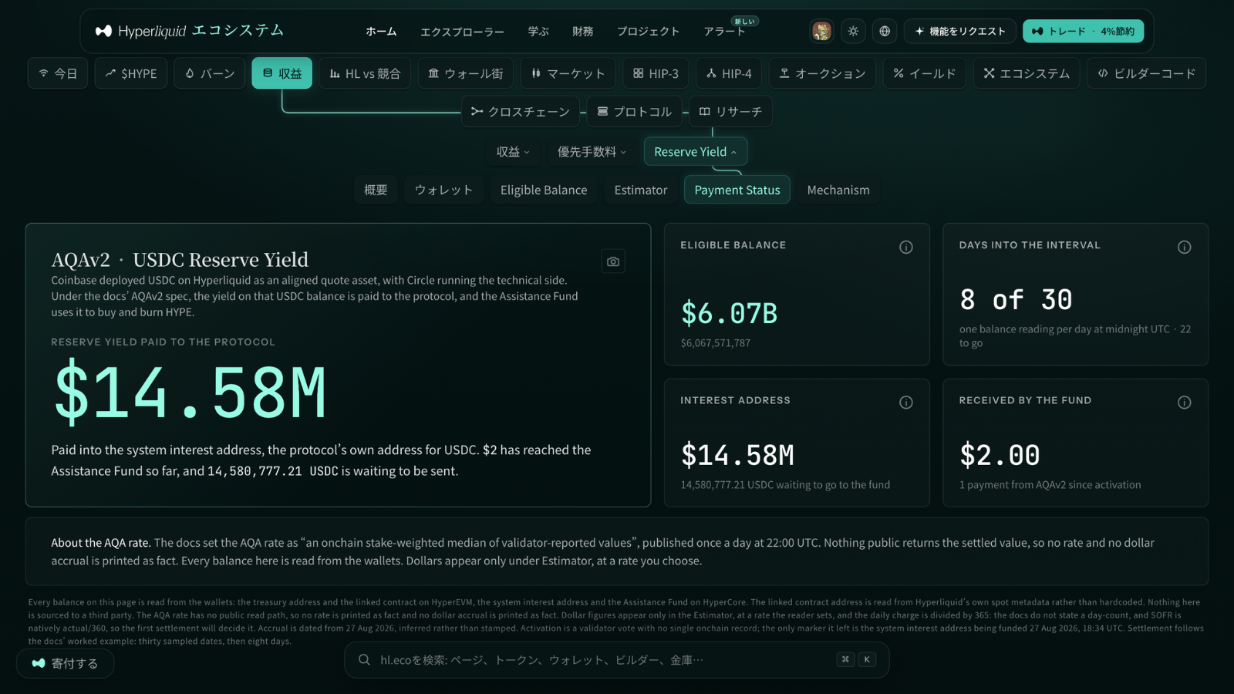Click the Hyperliquid logo in the header
The width and height of the screenshot is (1234, 694).
pos(190,31)
